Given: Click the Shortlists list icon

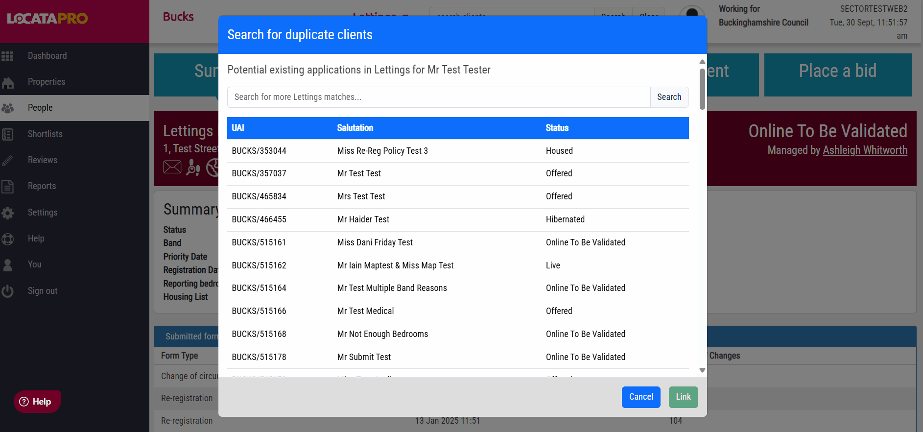Looking at the screenshot, I should [7, 135].
